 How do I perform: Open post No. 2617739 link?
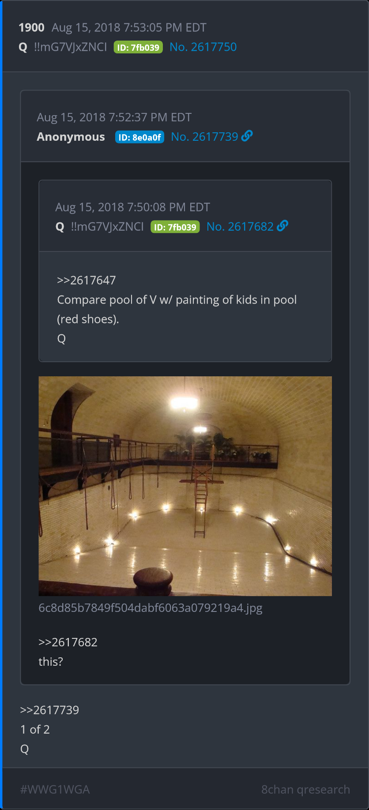[x=204, y=137]
